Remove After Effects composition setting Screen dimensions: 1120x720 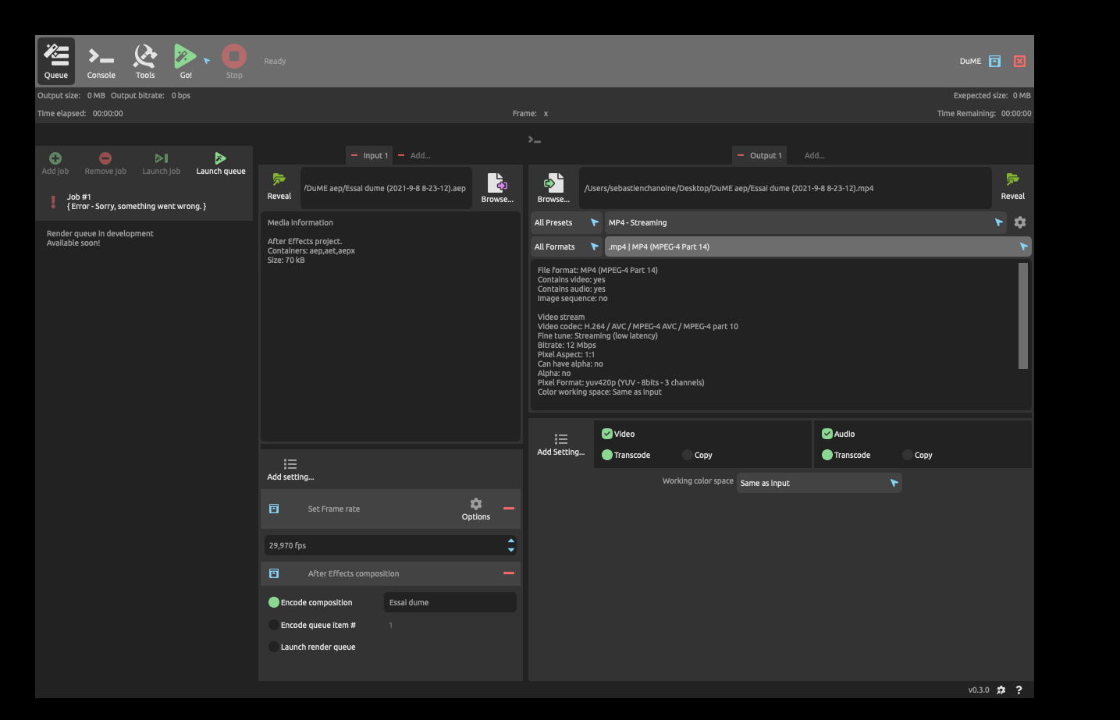[509, 573]
